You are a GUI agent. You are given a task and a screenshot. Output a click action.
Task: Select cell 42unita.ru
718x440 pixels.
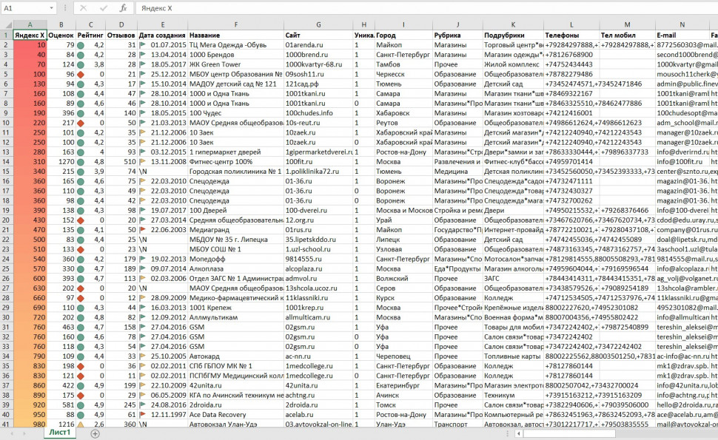point(318,385)
